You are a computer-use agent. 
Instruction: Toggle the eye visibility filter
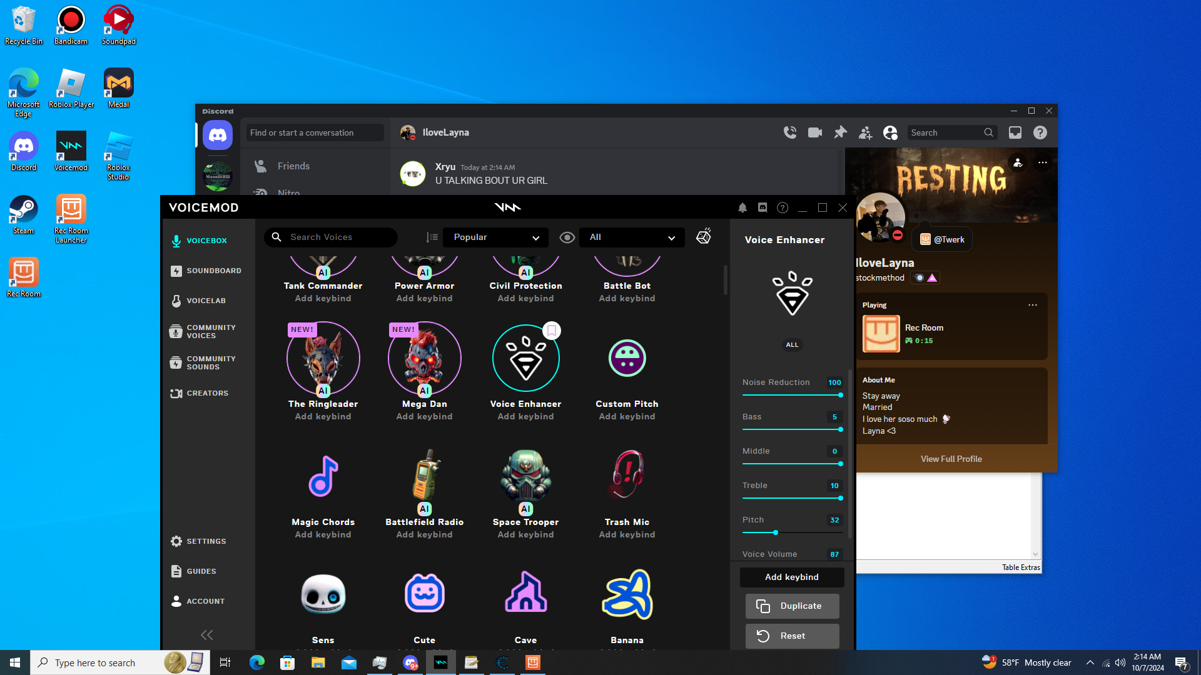click(x=567, y=237)
